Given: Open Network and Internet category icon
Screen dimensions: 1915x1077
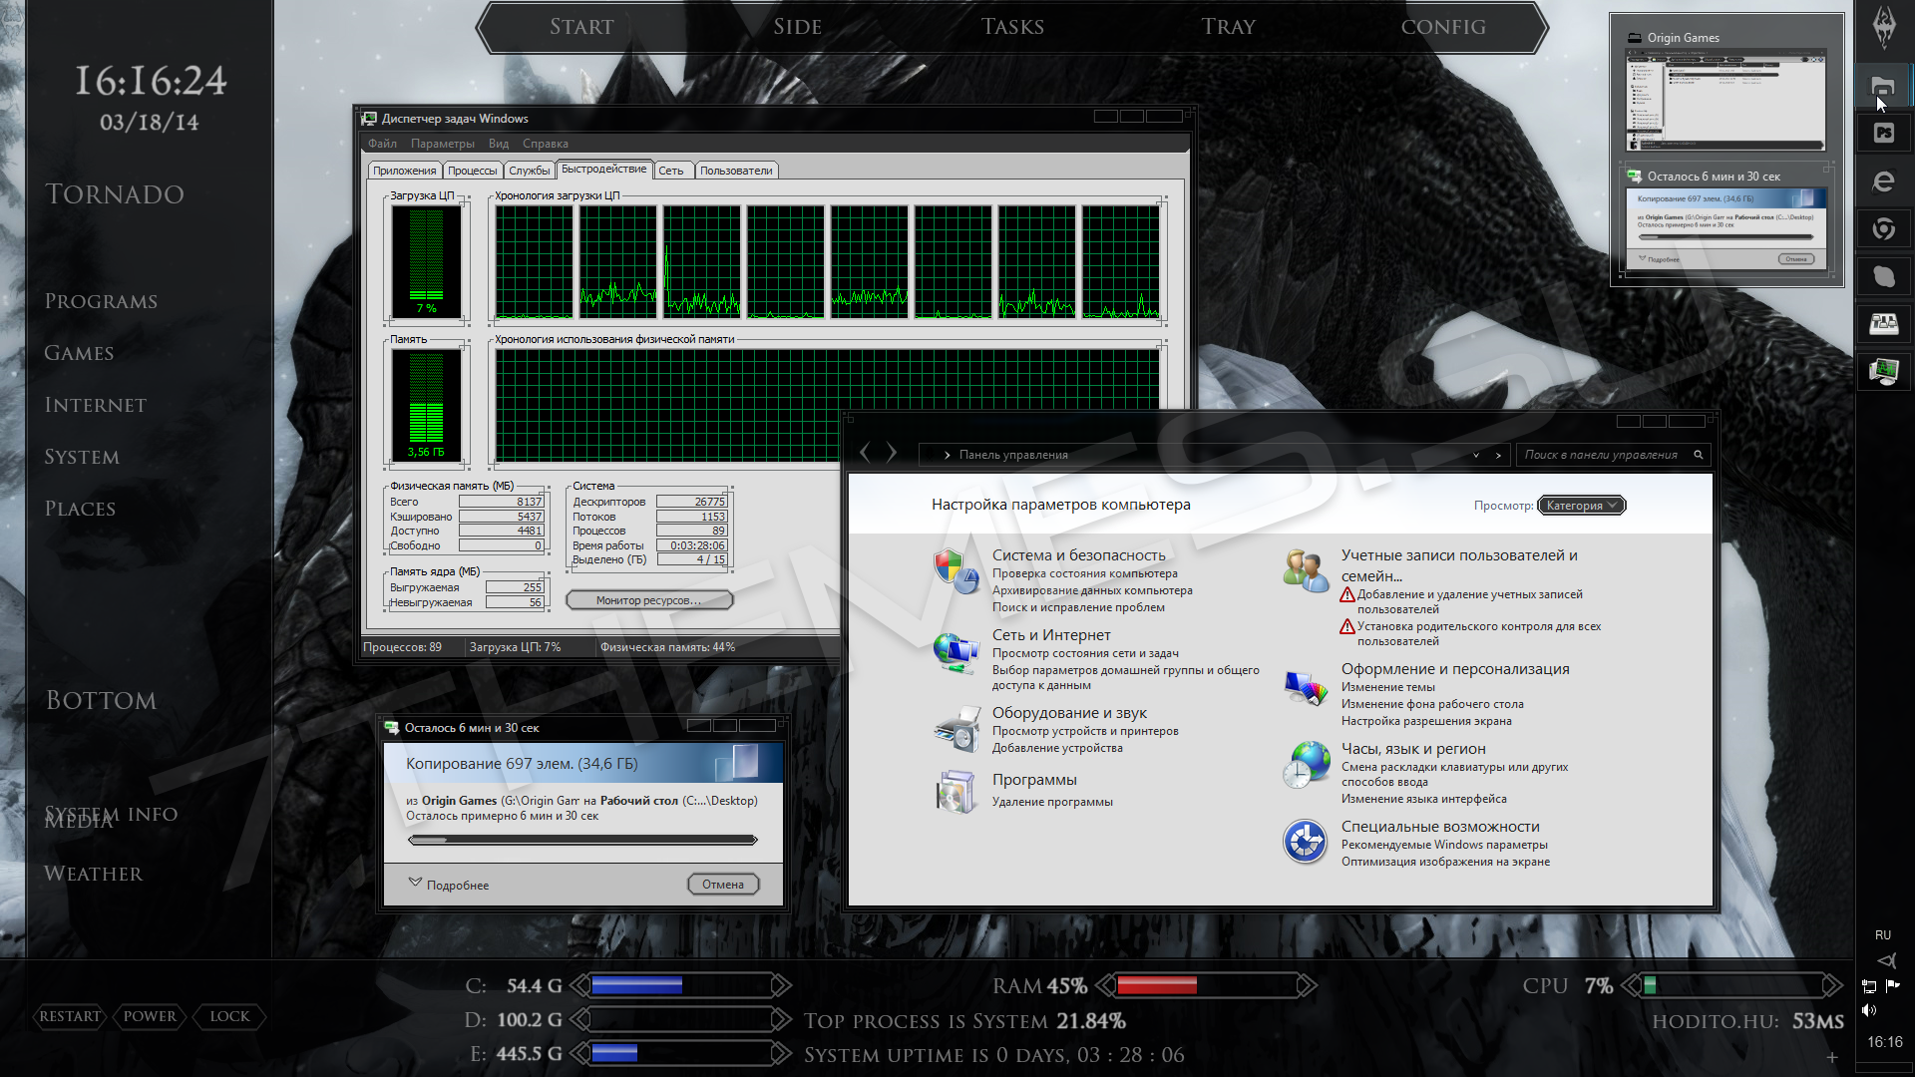Looking at the screenshot, I should click(956, 652).
